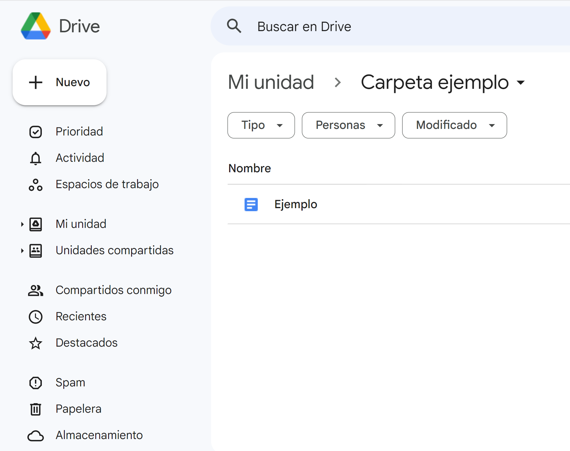
Task: Click the Destacados star icon
Action: click(x=36, y=343)
